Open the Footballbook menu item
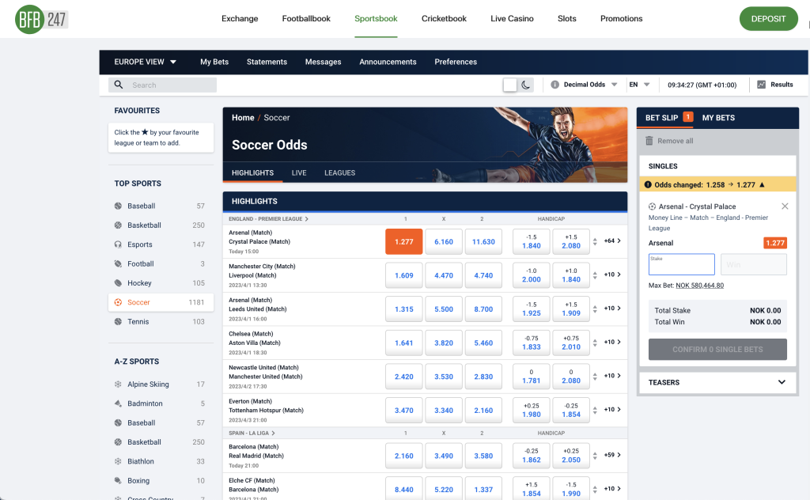Image resolution: width=810 pixels, height=500 pixels. [x=306, y=19]
